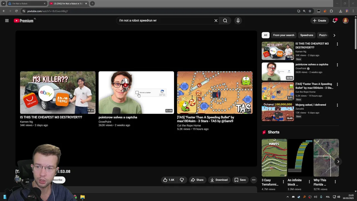The height and width of the screenshot is (201, 357).
Task: Show next Shorts with the arrow
Action: pos(338,162)
